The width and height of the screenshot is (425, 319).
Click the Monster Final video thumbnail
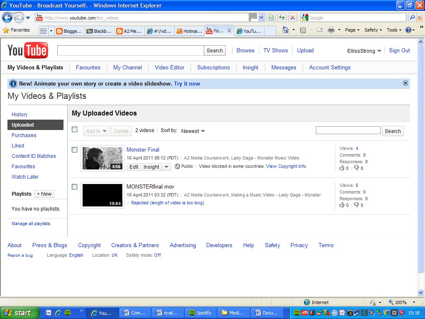(x=103, y=158)
